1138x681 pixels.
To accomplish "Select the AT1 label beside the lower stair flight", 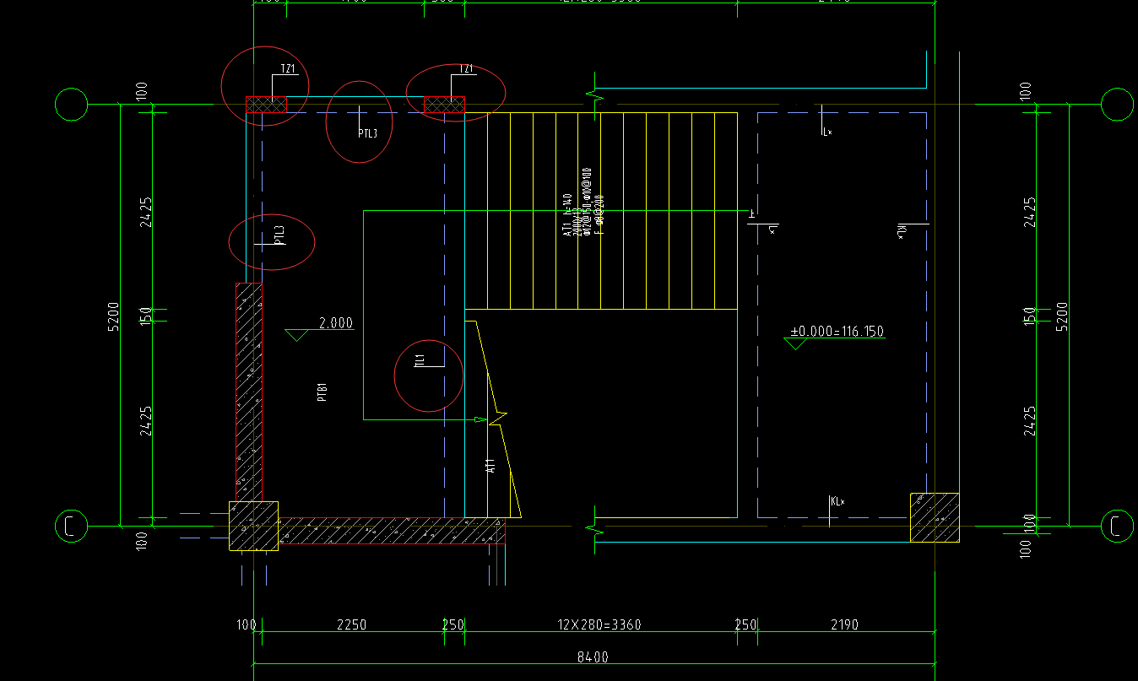I will 490,466.
